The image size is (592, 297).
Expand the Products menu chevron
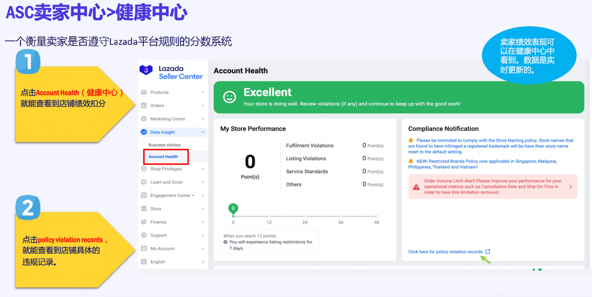(x=203, y=92)
